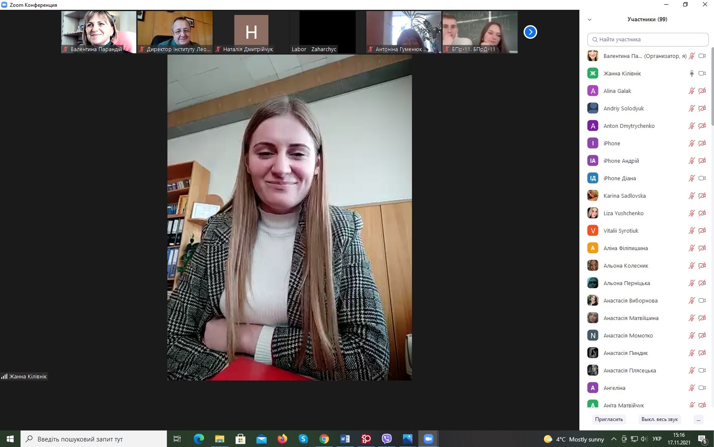
Task: Click avatar of Жанна Кілівнік in list
Action: [x=593, y=73]
